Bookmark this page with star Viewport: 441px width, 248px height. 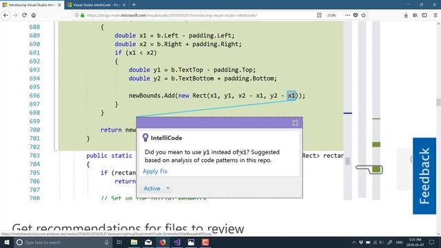coord(364,15)
